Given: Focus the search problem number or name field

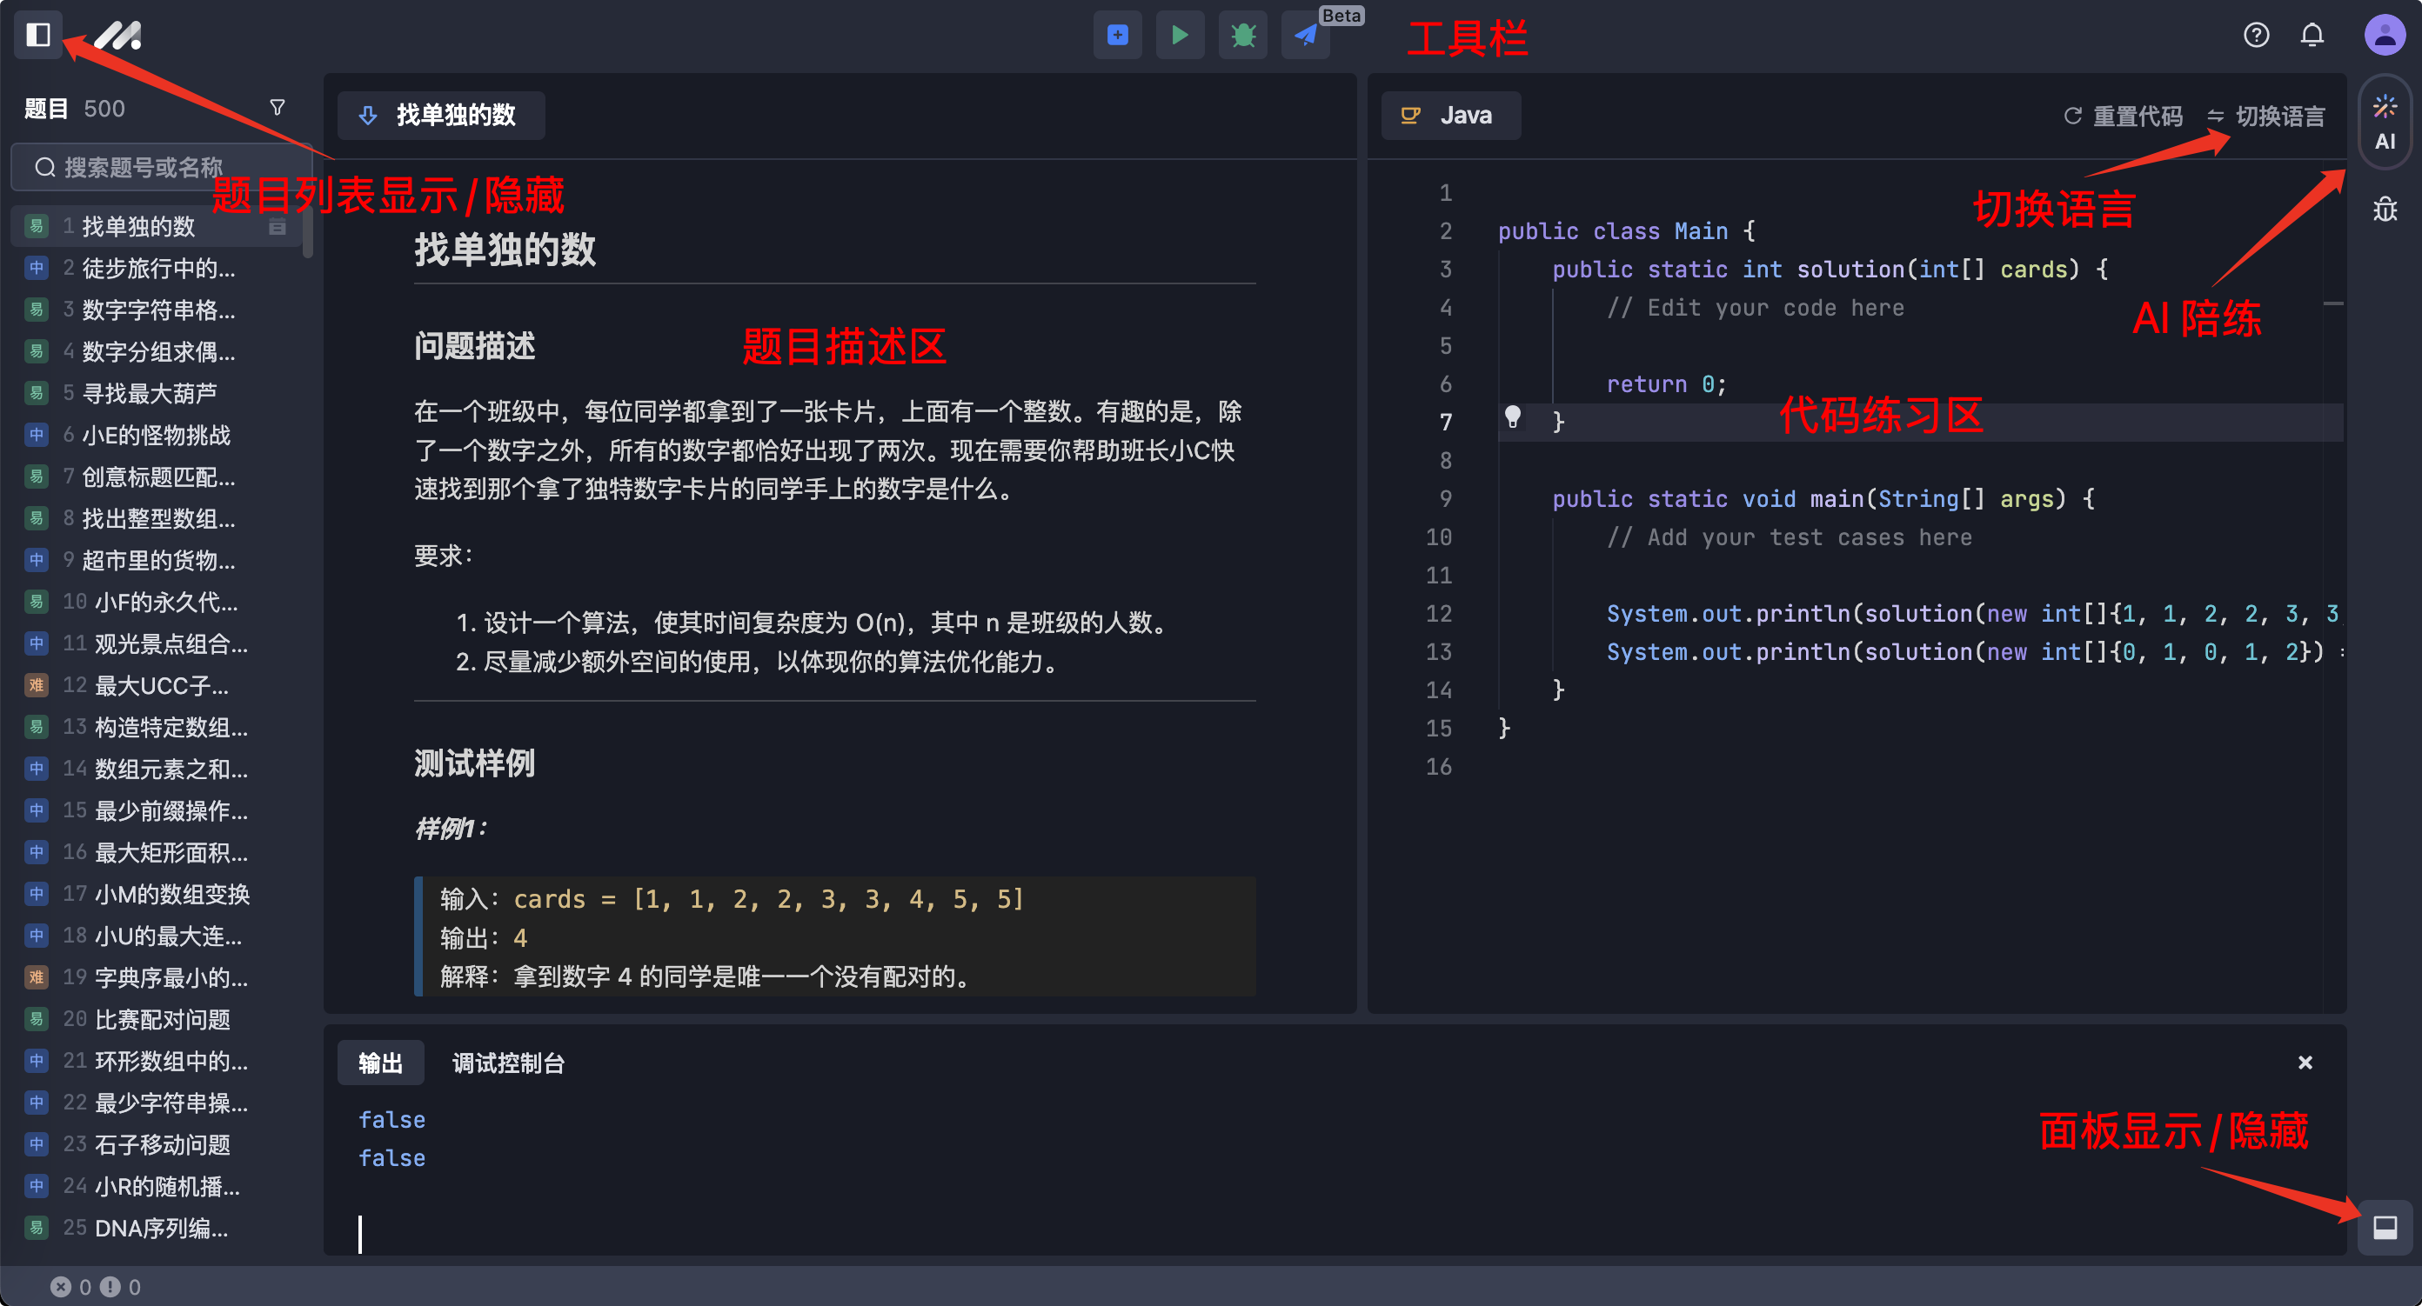Looking at the screenshot, I should pyautogui.click(x=160, y=167).
